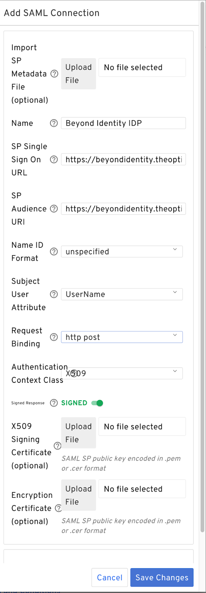Screen dimensions: 206x593
Task: Open help for SP Audience URI
Action: 54,209
